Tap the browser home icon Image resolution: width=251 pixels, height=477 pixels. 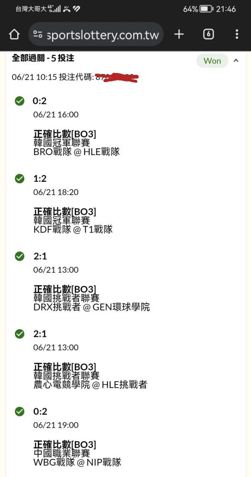14,34
